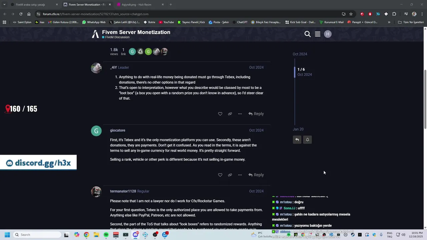The width and height of the screenshot is (427, 240).
Task: Click Oct 2024 date on giocatore's post
Action: coord(256,130)
